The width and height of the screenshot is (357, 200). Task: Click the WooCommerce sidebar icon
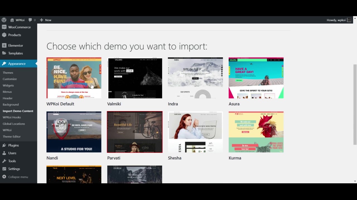point(4,27)
